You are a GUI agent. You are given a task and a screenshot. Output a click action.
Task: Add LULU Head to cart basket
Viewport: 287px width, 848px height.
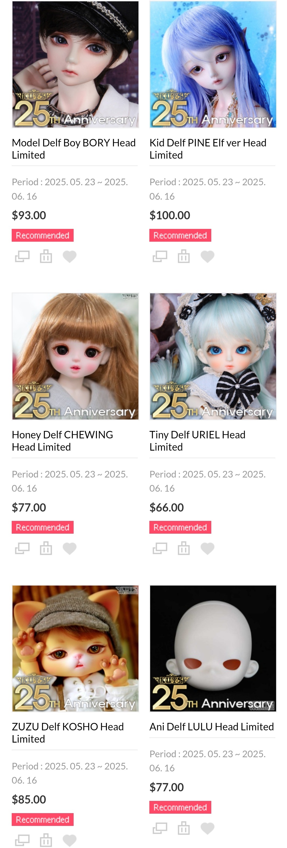pyautogui.click(x=183, y=828)
